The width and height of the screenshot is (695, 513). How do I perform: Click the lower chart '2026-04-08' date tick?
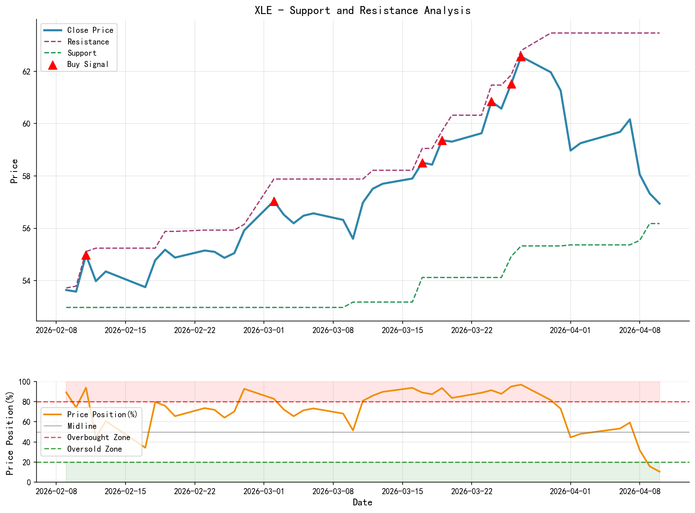640,491
